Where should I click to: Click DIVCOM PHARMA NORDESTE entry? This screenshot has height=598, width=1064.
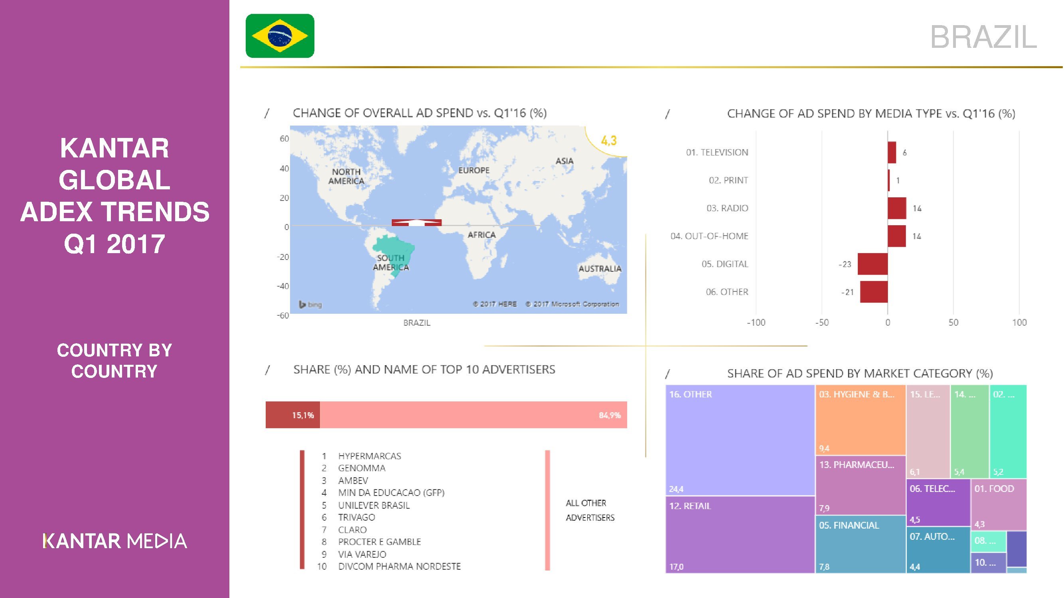click(399, 566)
